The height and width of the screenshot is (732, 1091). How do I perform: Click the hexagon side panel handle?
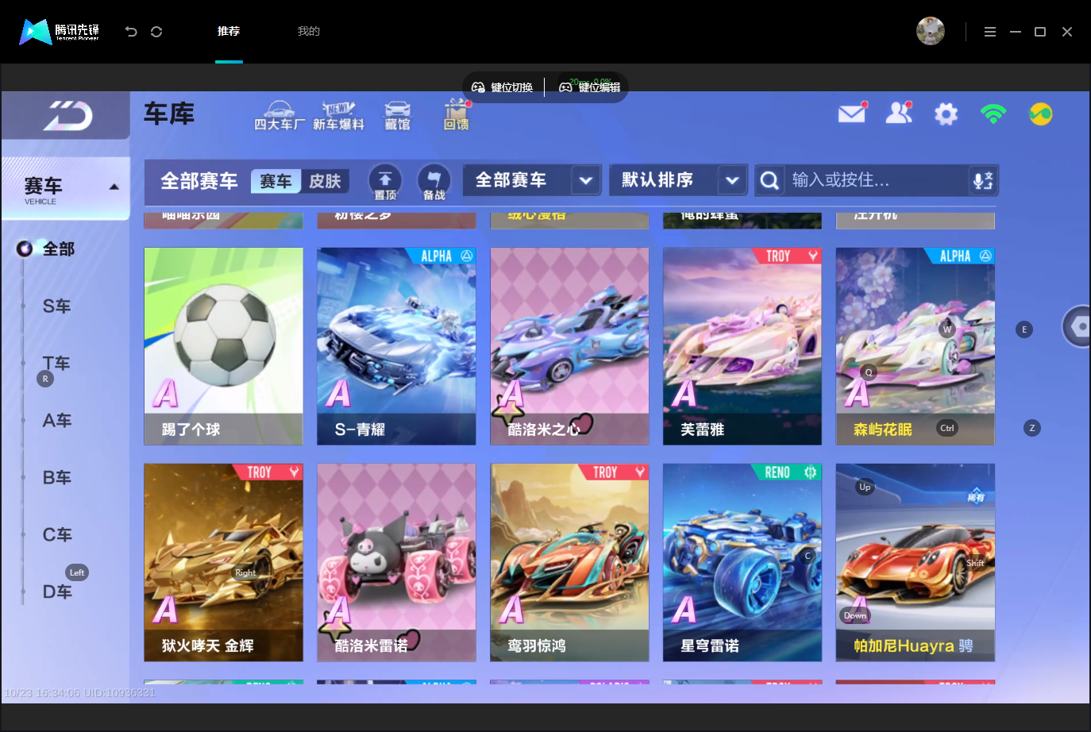[1078, 326]
